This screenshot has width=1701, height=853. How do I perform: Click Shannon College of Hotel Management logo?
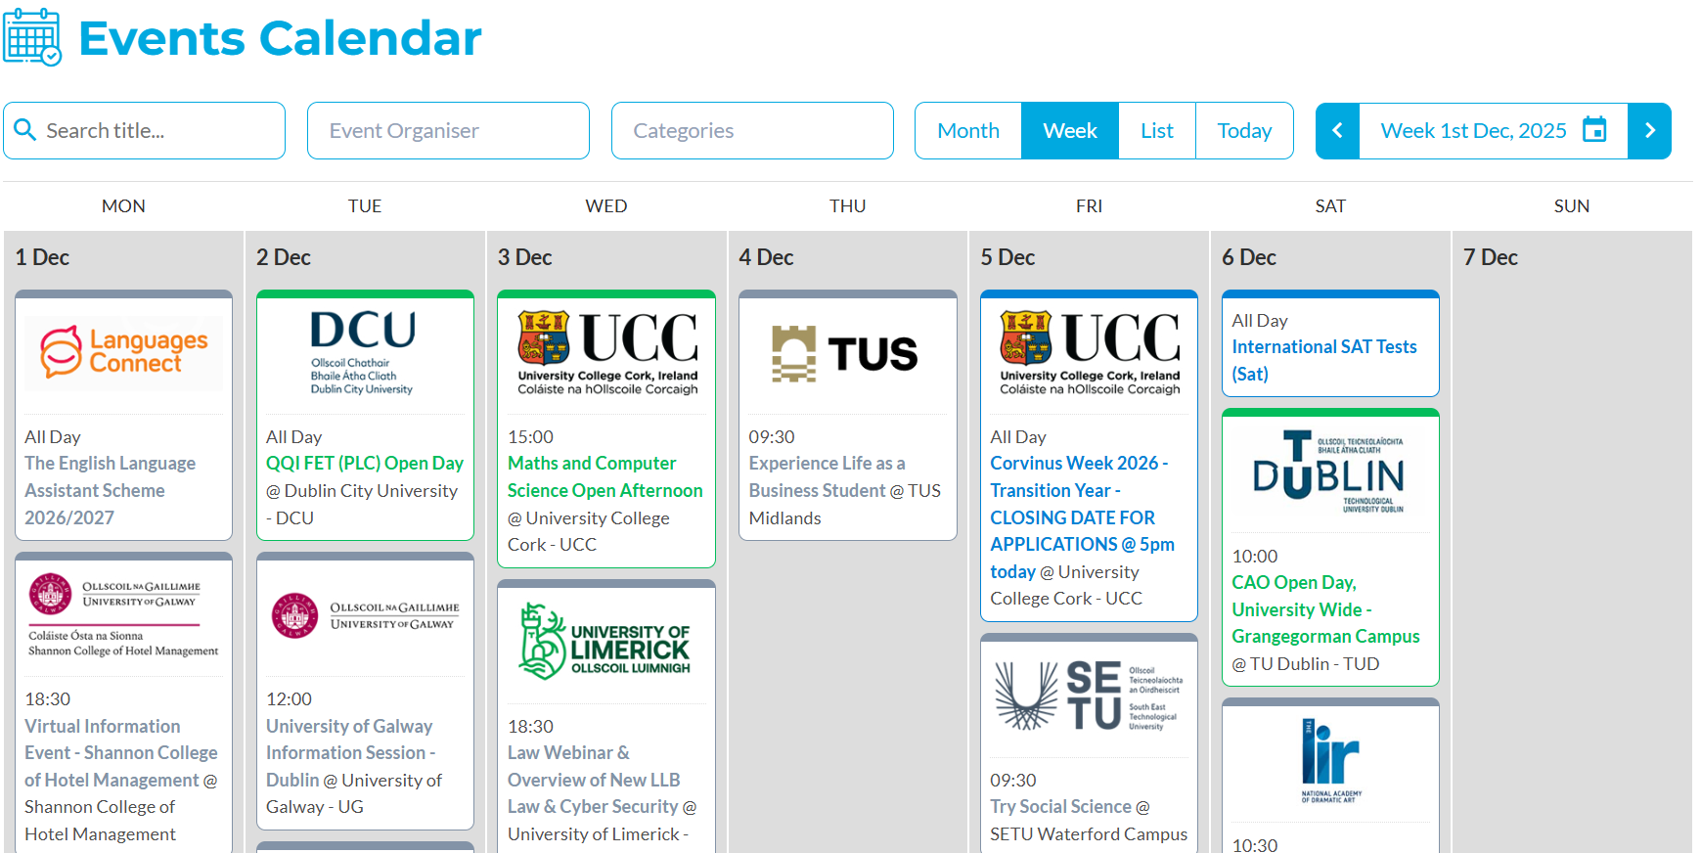(124, 614)
